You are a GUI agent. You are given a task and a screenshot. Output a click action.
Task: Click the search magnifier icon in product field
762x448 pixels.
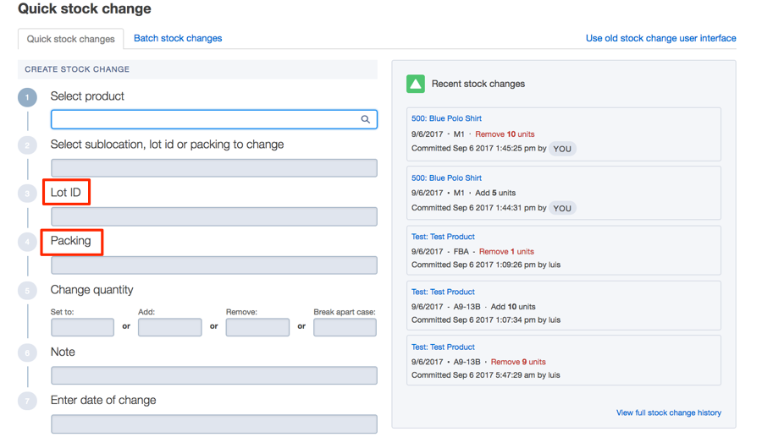366,119
